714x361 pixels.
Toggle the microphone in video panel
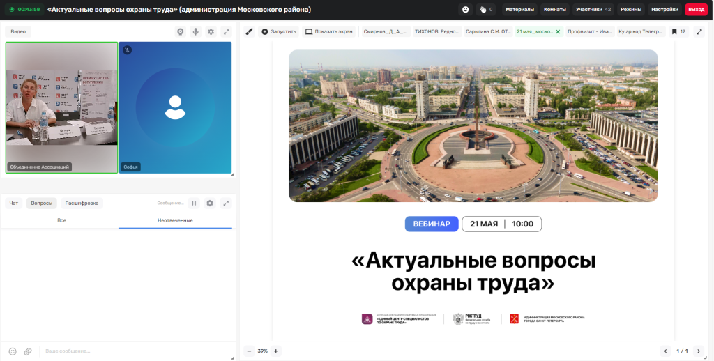[x=196, y=32]
